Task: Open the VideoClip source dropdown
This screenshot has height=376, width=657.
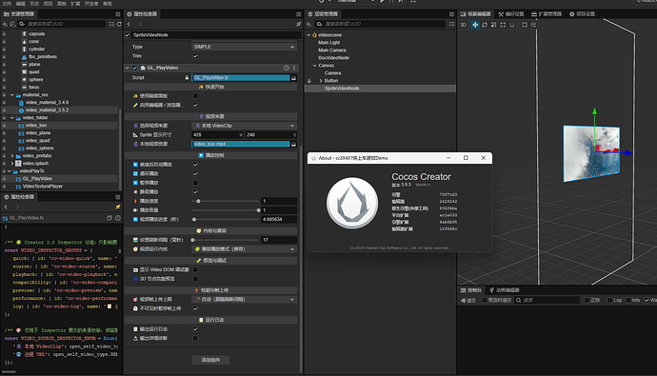Action: [245, 126]
